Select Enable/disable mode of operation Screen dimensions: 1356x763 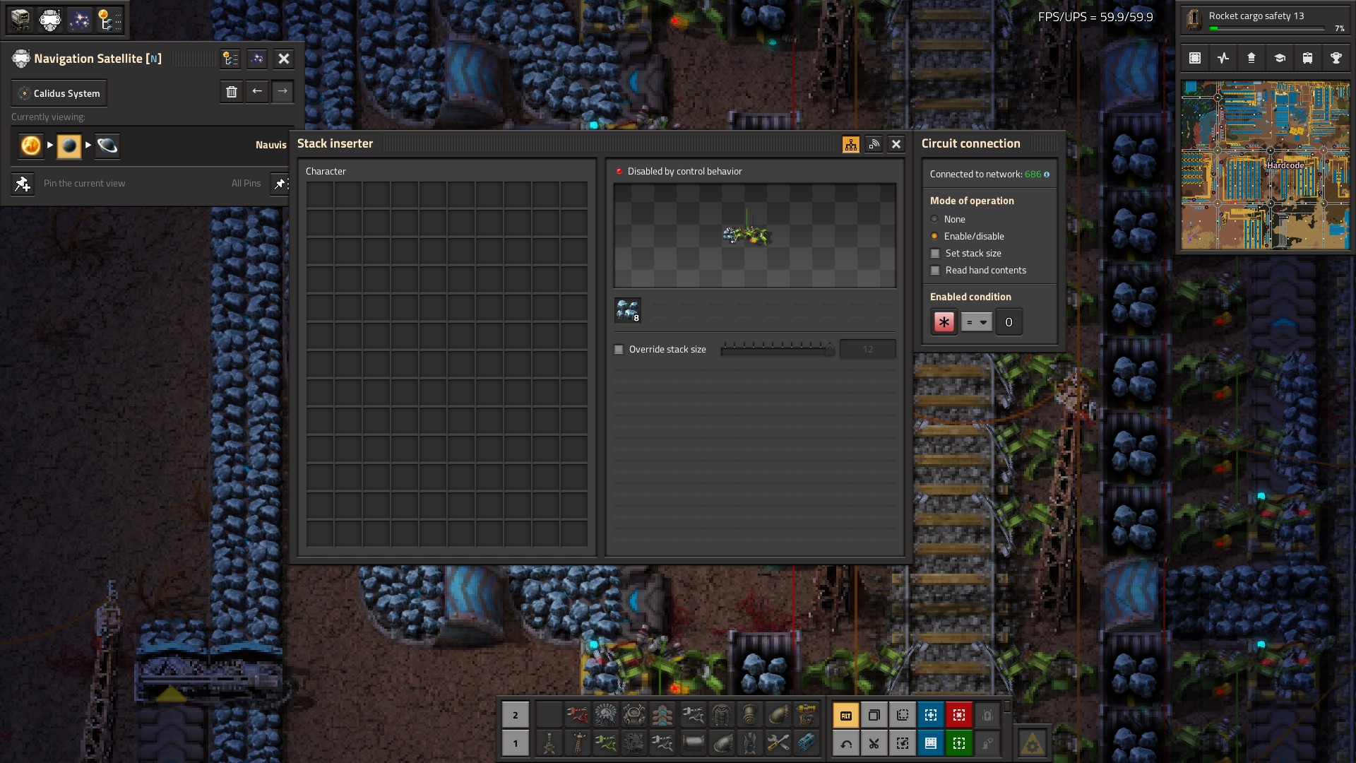point(934,236)
